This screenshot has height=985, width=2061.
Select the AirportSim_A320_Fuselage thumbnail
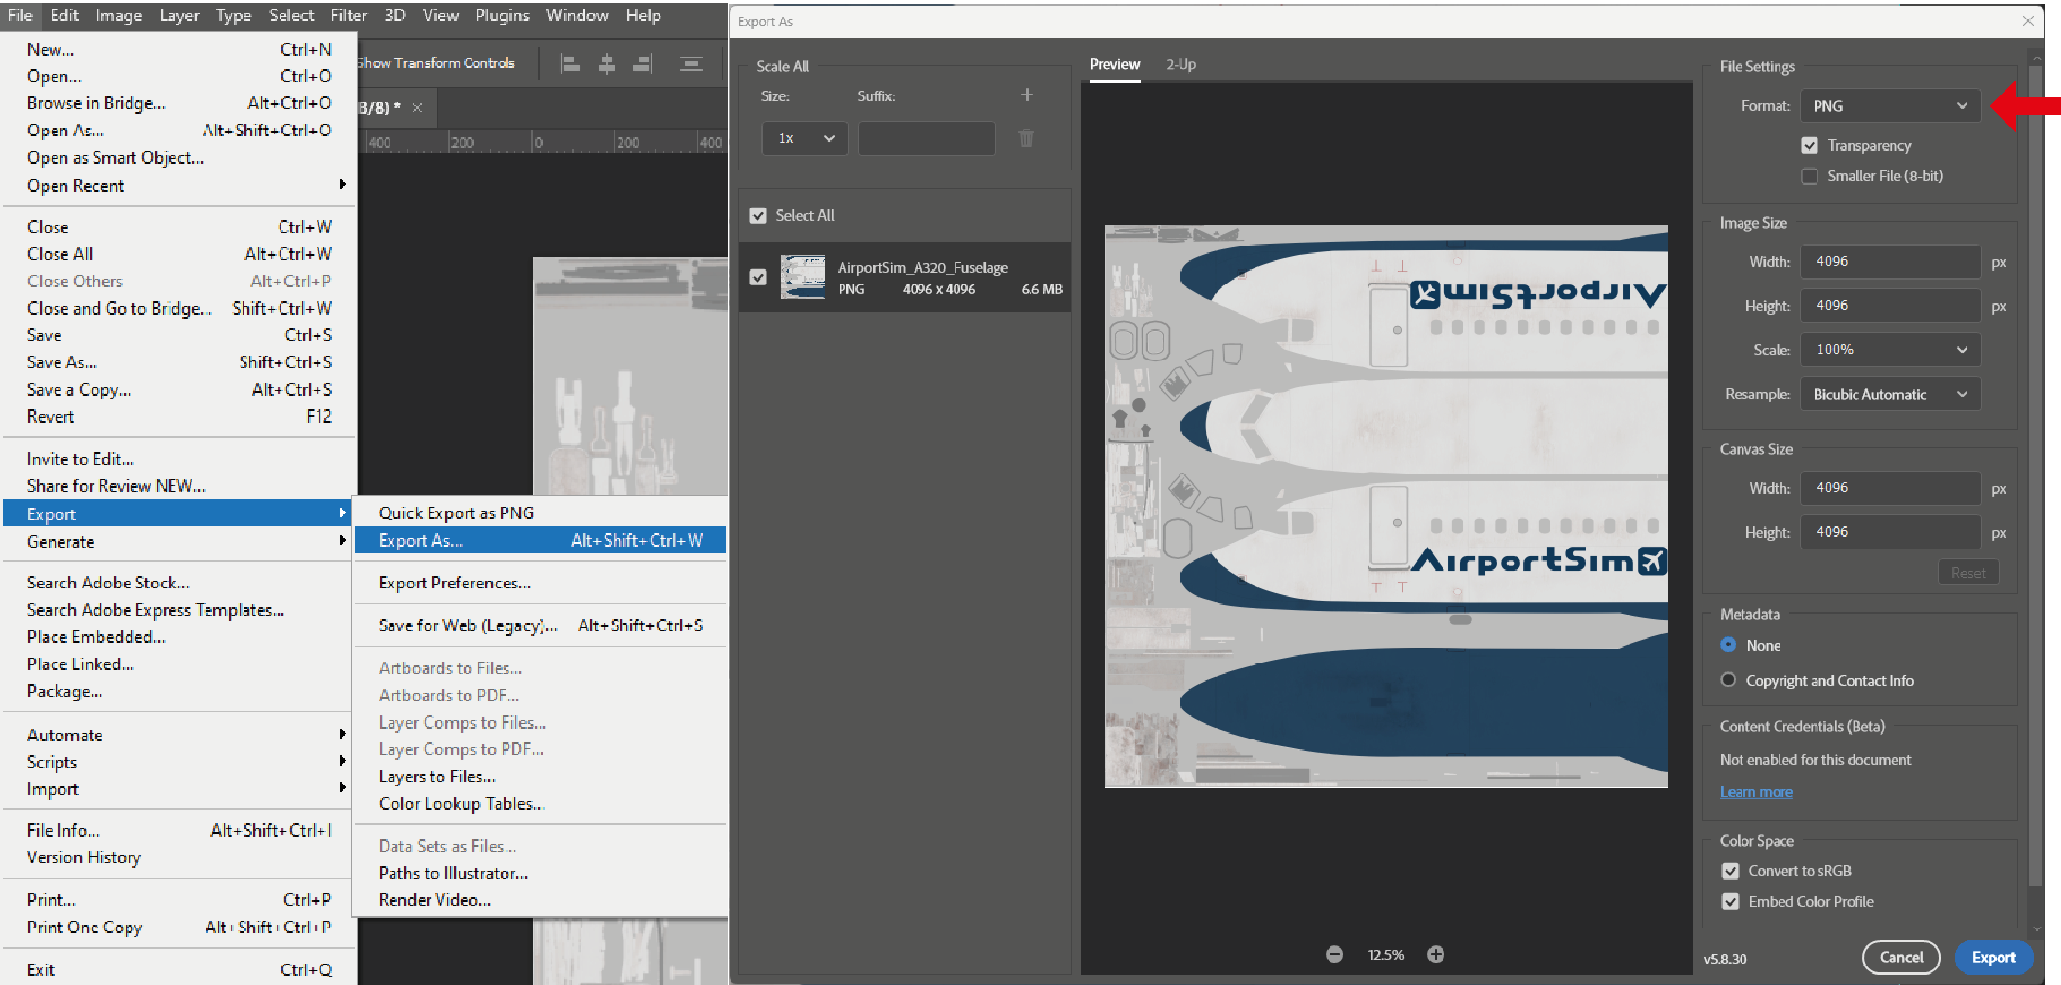803,277
